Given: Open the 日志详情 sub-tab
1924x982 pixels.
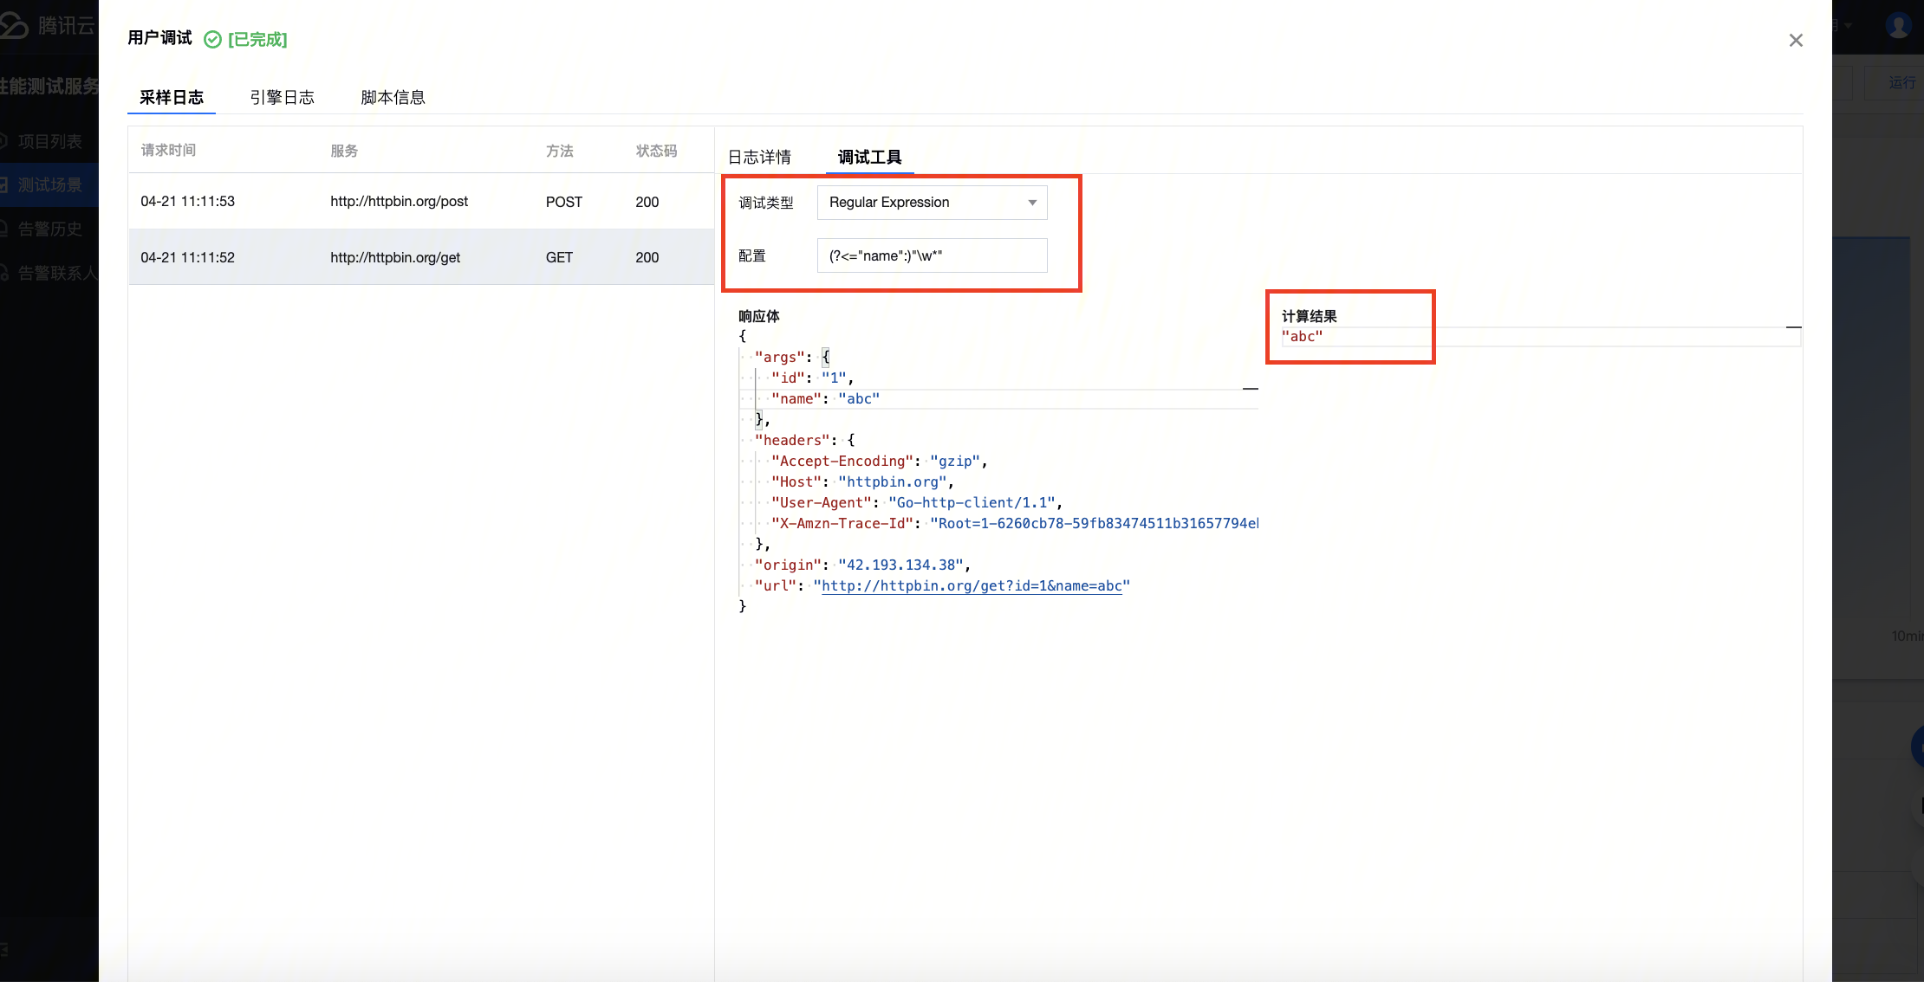Looking at the screenshot, I should click(759, 158).
